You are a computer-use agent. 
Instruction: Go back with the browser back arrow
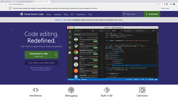tap(1, 4)
